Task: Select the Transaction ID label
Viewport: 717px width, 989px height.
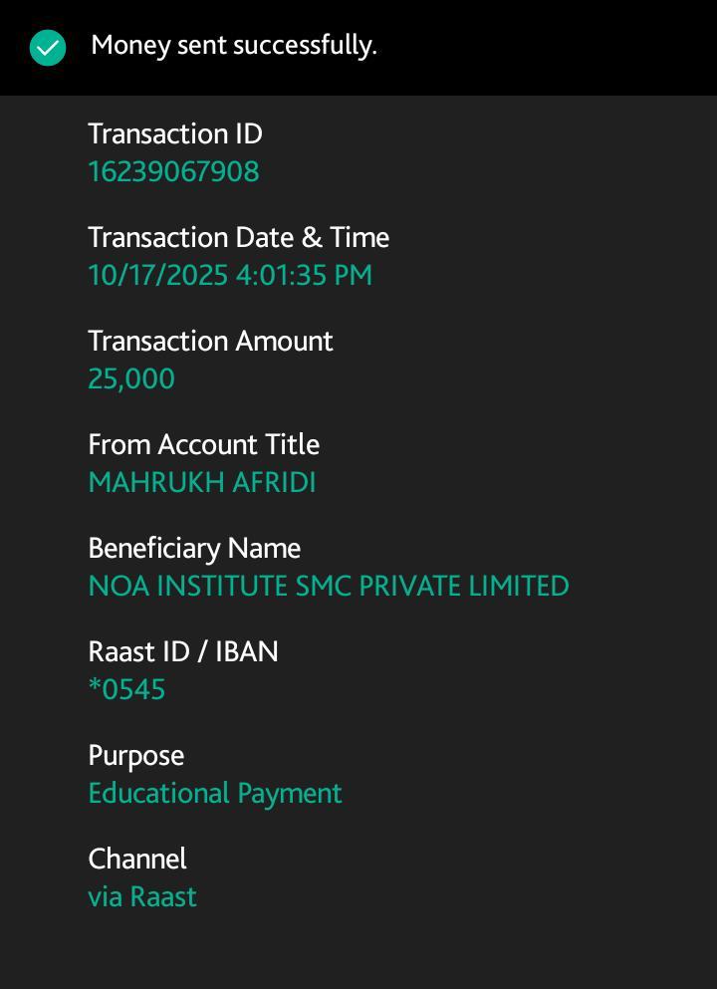Action: [175, 134]
